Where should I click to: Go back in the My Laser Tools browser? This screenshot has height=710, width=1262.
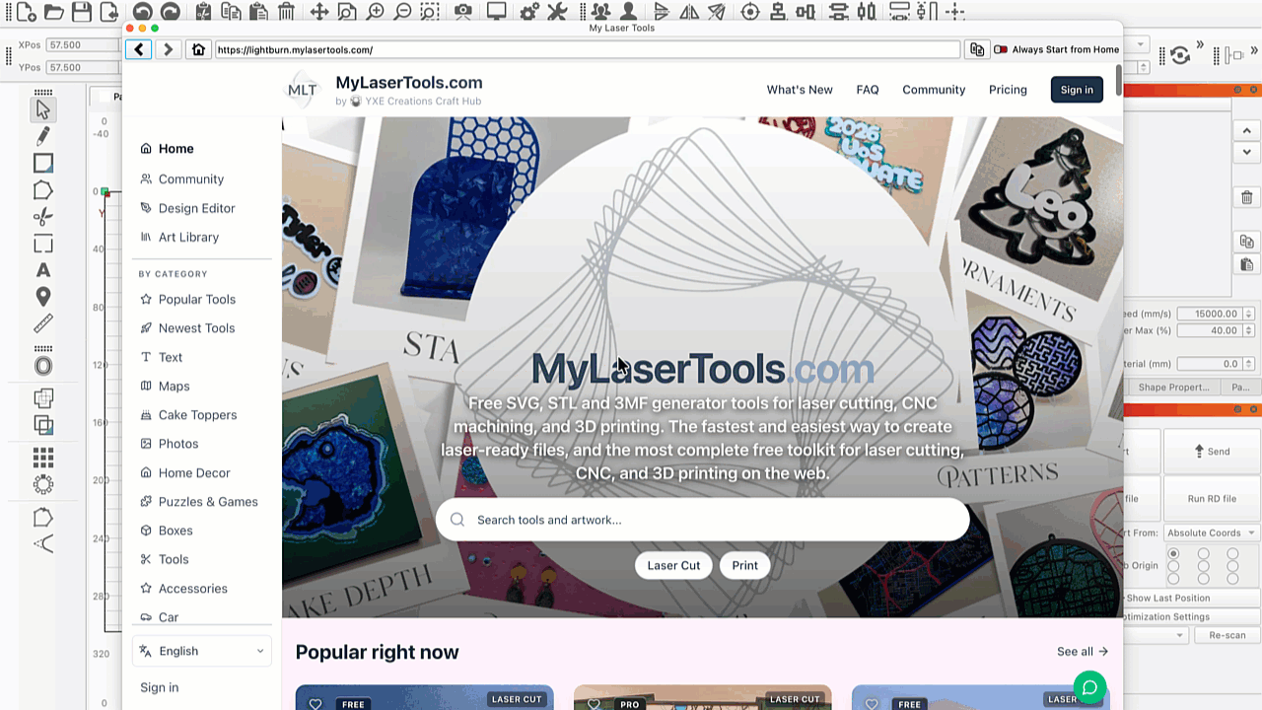pos(139,49)
